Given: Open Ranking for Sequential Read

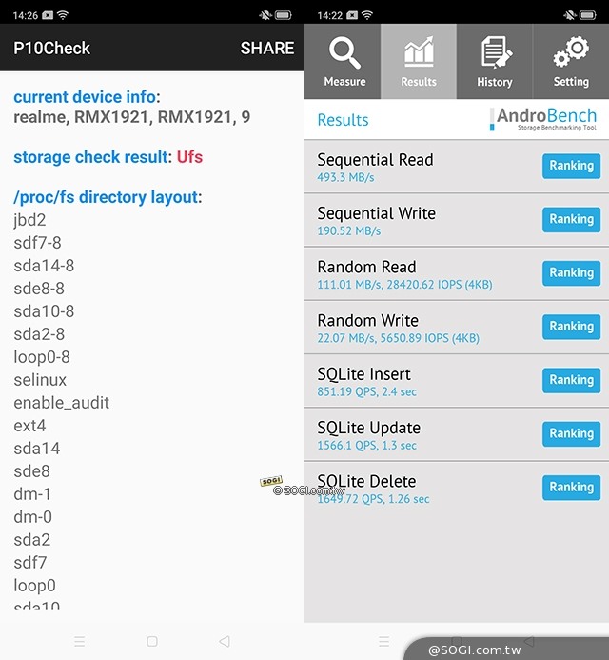Looking at the screenshot, I should coord(571,166).
